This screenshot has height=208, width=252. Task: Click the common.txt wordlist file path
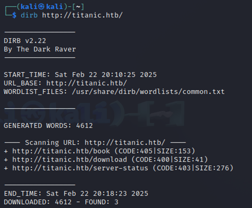tap(148, 92)
